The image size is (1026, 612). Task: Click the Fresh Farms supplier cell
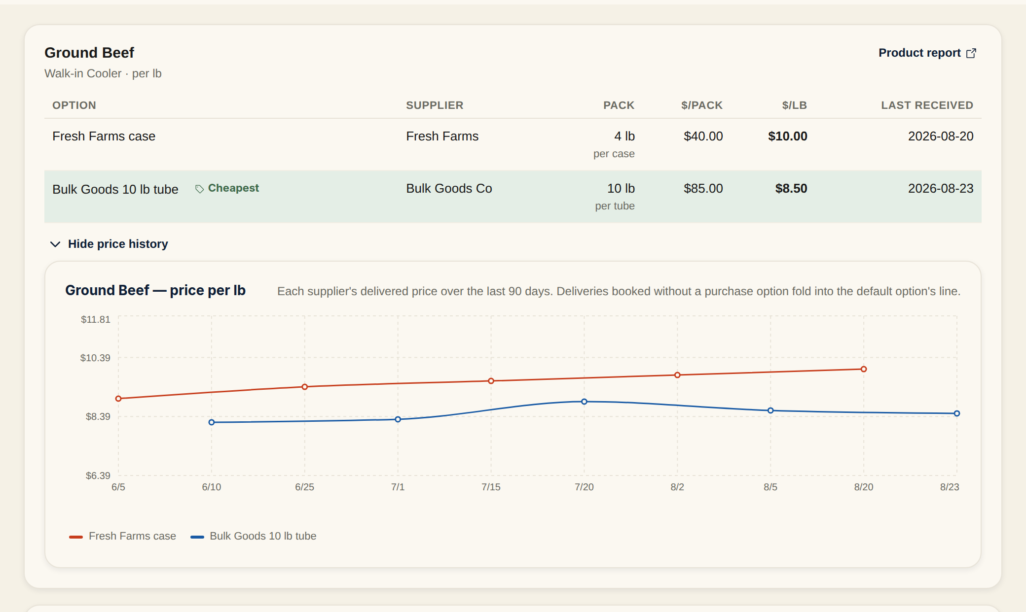(442, 136)
